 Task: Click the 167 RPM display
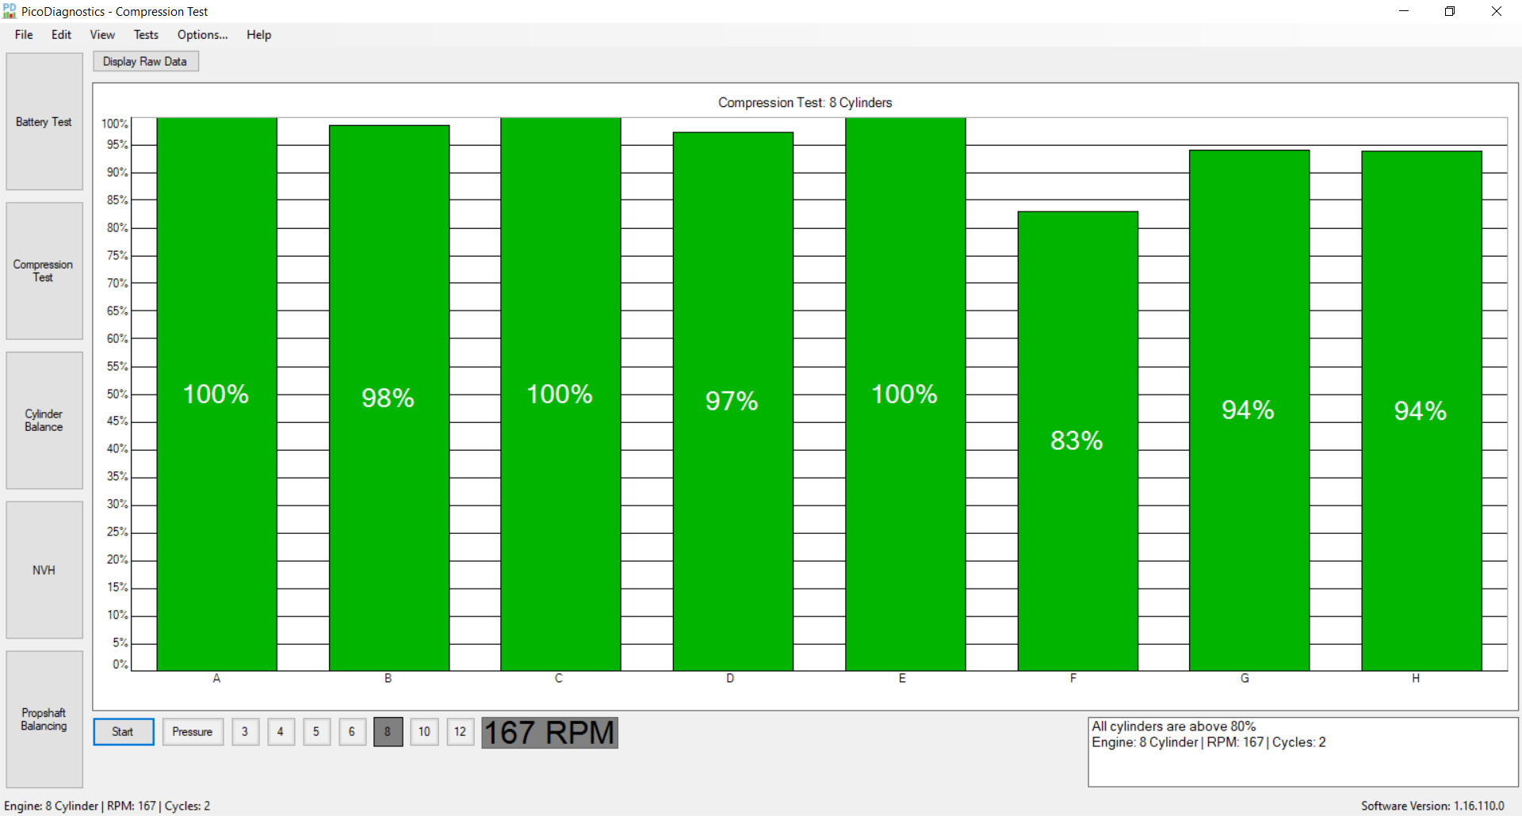click(549, 733)
